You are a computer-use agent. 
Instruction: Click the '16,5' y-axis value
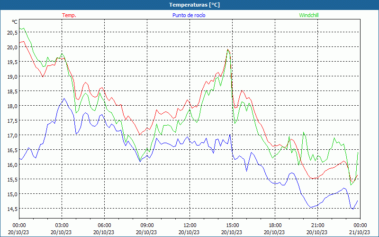pyautogui.click(x=12, y=150)
